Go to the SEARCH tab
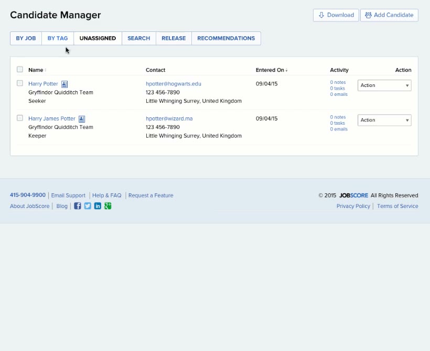The height and width of the screenshot is (351, 430). [139, 38]
